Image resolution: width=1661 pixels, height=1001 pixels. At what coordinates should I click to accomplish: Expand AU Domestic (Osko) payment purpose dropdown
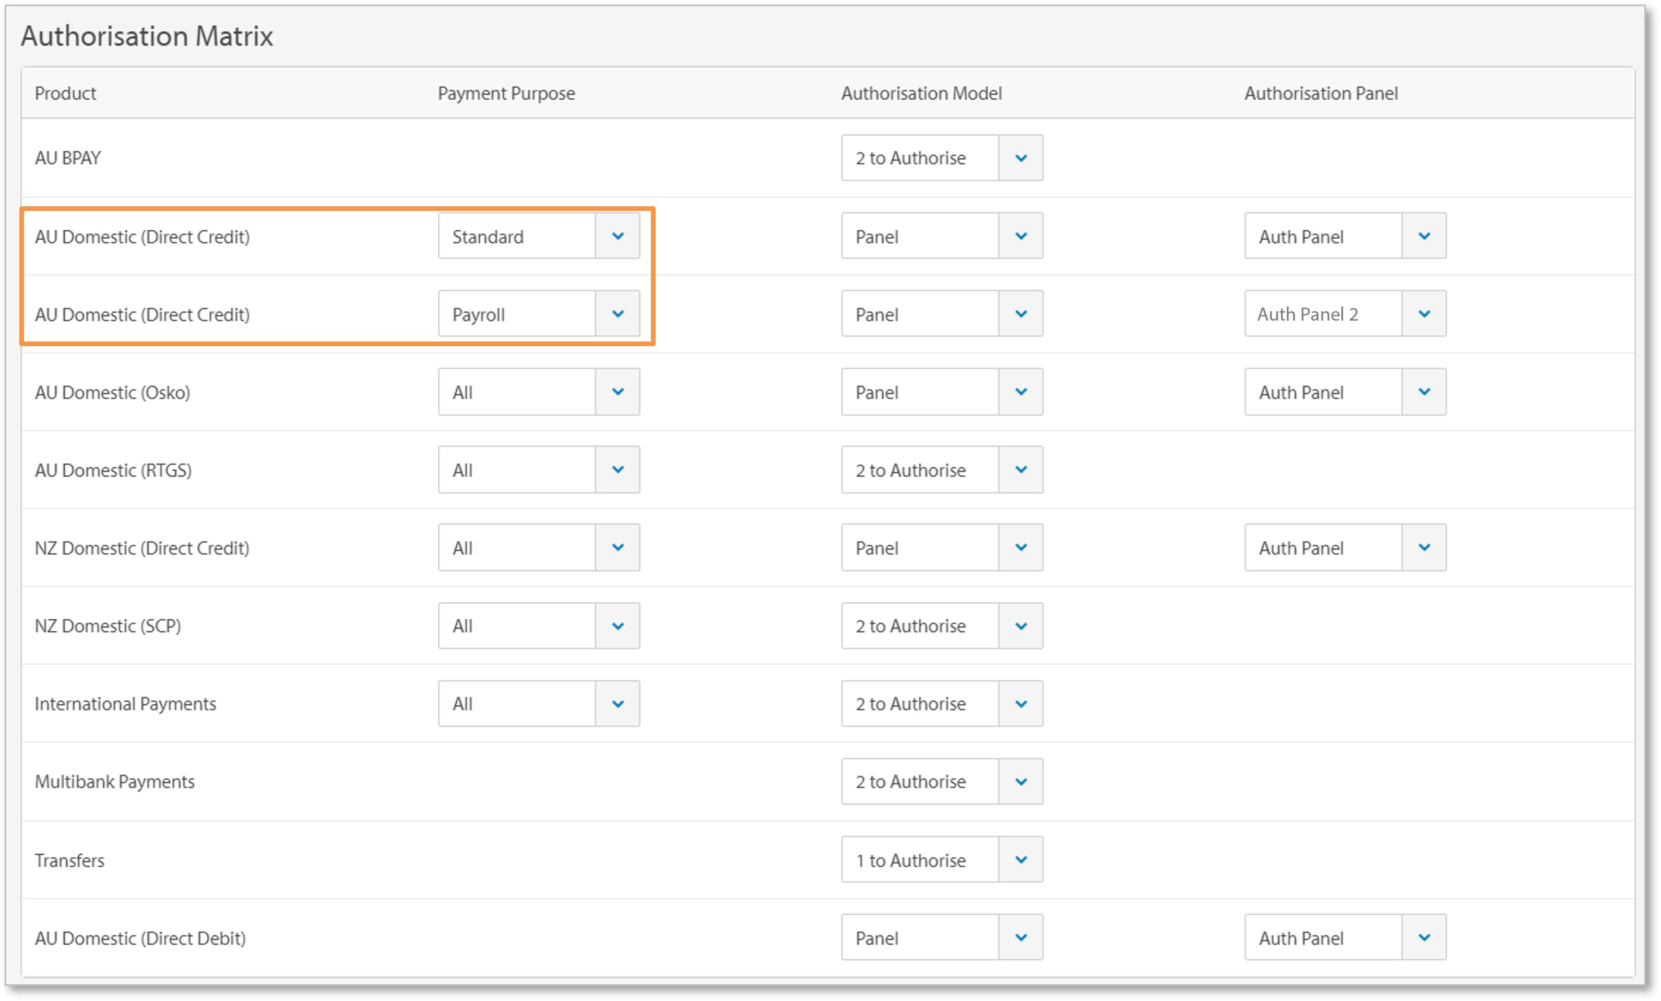click(x=618, y=392)
